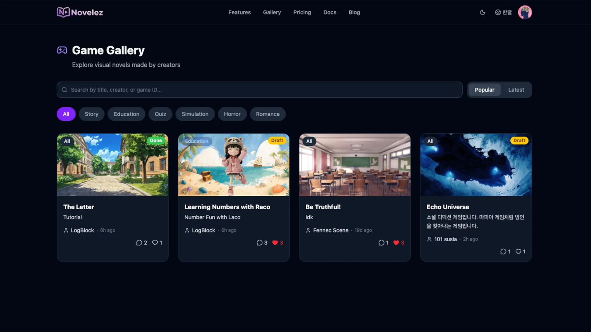Open the Pricing navigation item
The height and width of the screenshot is (332, 591).
coord(302,12)
